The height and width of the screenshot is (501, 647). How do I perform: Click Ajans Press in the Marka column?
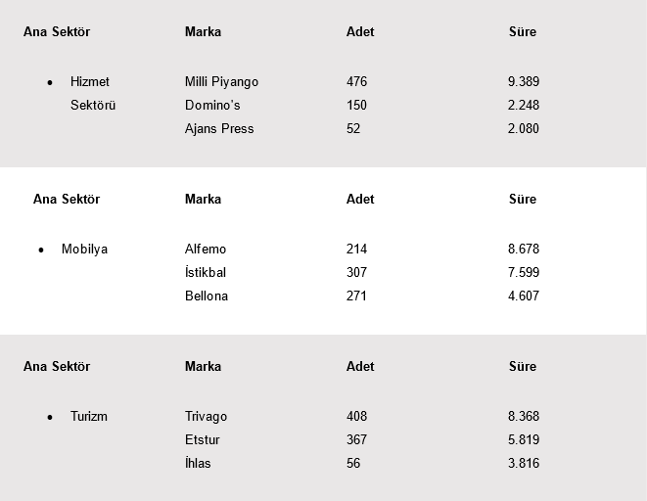point(219,129)
